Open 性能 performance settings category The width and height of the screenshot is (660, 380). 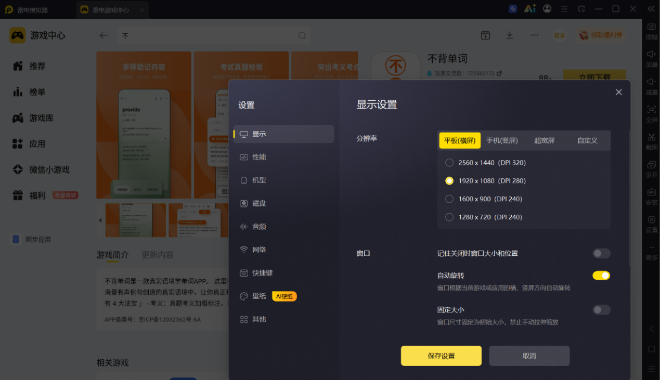(x=283, y=157)
